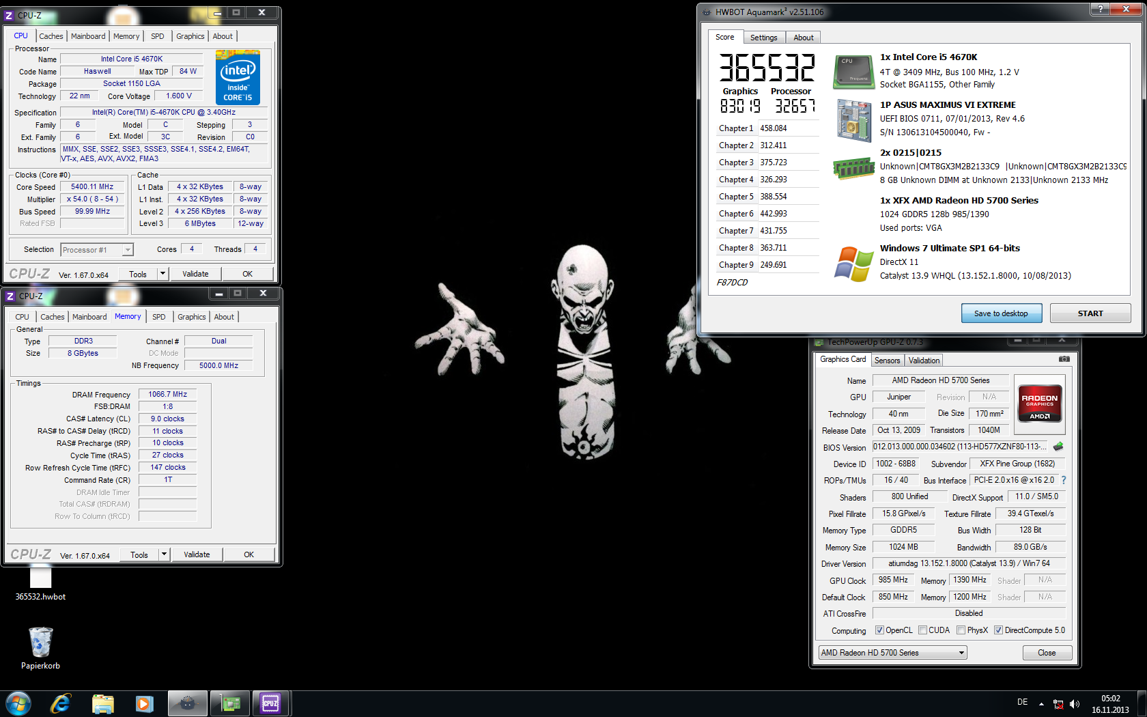The width and height of the screenshot is (1147, 717).
Task: Click the Close button in GPU-Z
Action: (x=1047, y=653)
